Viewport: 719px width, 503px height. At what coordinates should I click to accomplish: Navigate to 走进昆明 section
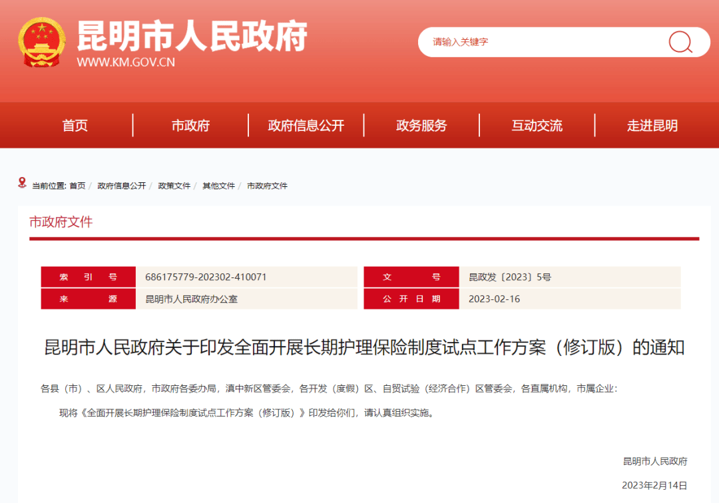[x=652, y=125]
